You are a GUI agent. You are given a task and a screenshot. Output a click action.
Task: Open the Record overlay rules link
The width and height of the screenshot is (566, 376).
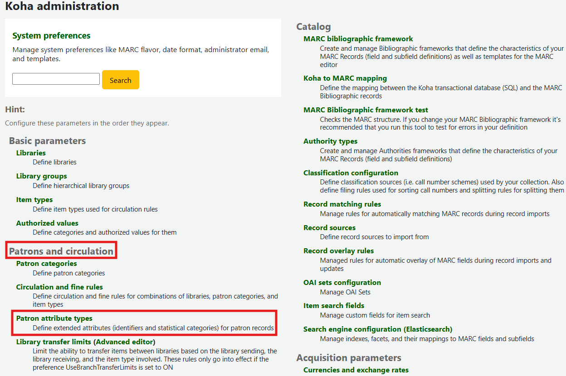[338, 251]
